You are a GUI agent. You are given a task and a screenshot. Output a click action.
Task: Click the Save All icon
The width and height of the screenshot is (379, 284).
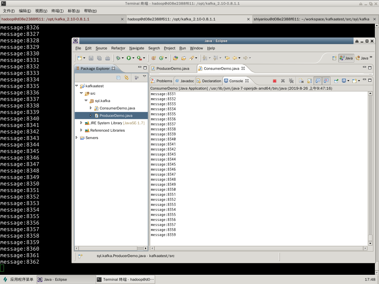coord(99,58)
